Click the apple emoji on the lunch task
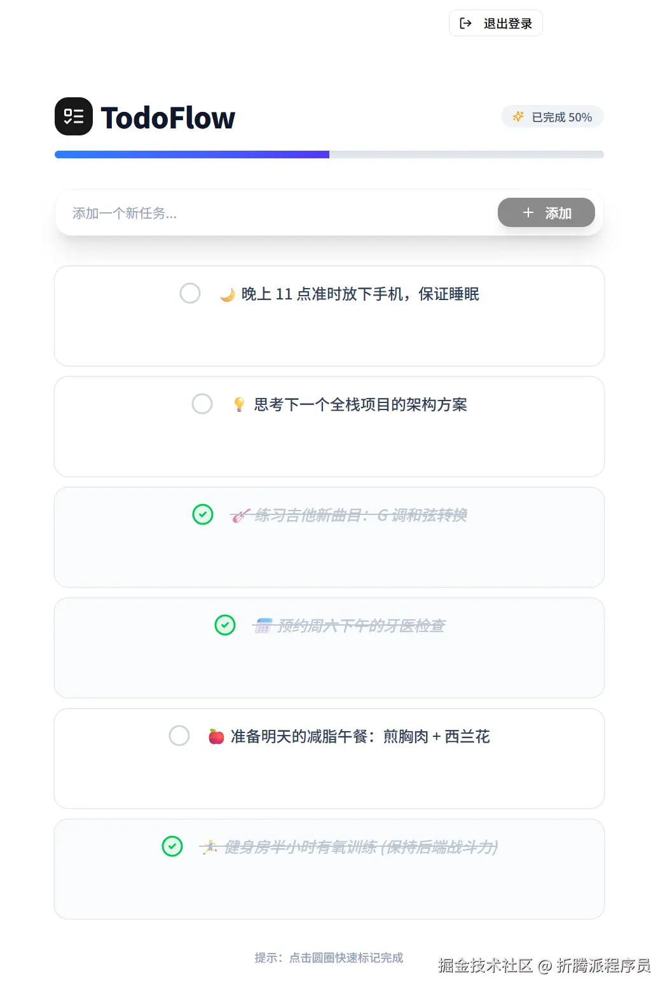Viewport: 672px width, 995px height. click(216, 736)
